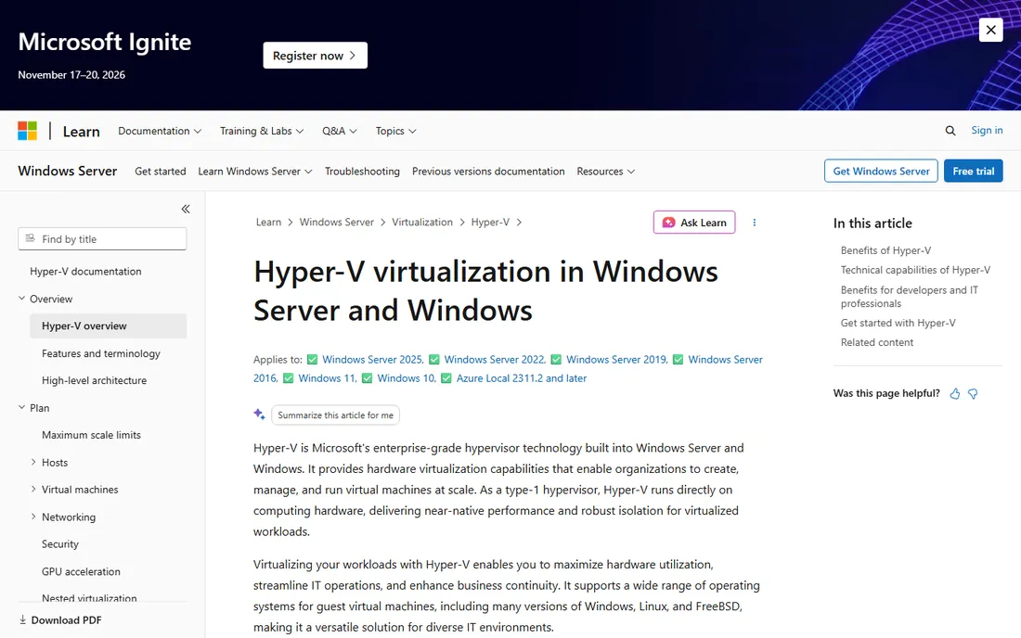Collapse the Overview tree section
The height and width of the screenshot is (638, 1021).
21,299
